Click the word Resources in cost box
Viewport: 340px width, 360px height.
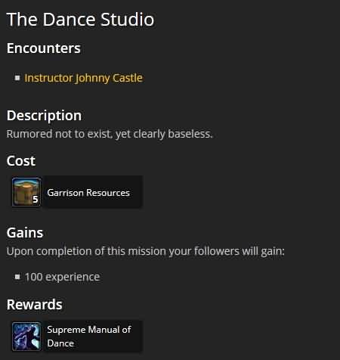[108, 193]
